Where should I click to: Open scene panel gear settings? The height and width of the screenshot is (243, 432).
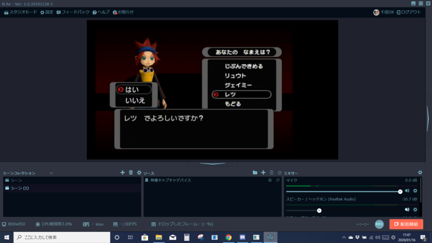139,172
